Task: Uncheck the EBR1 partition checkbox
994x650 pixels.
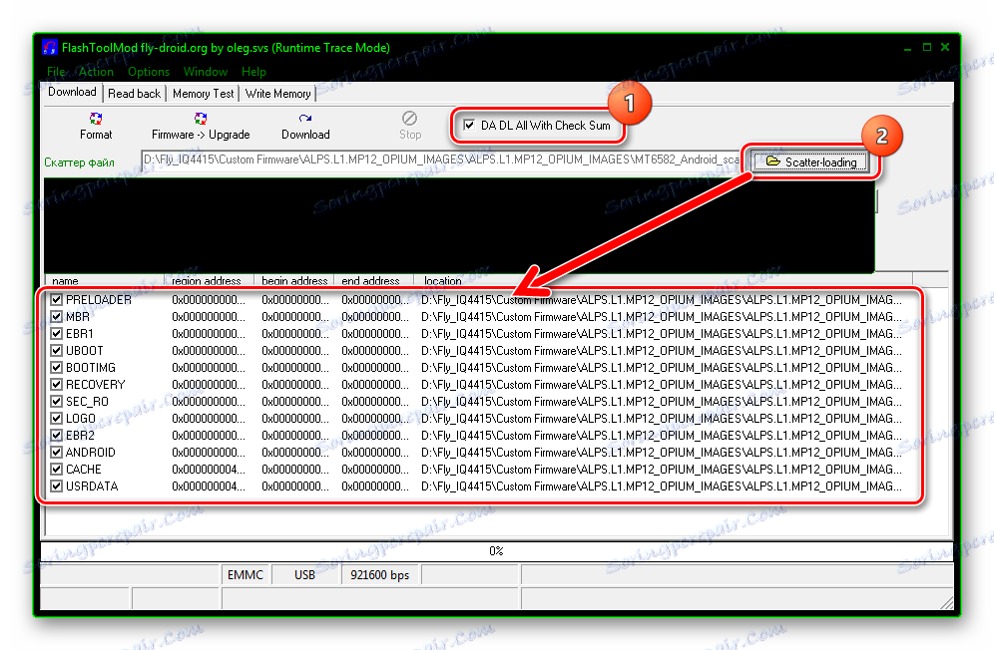Action: 57,334
